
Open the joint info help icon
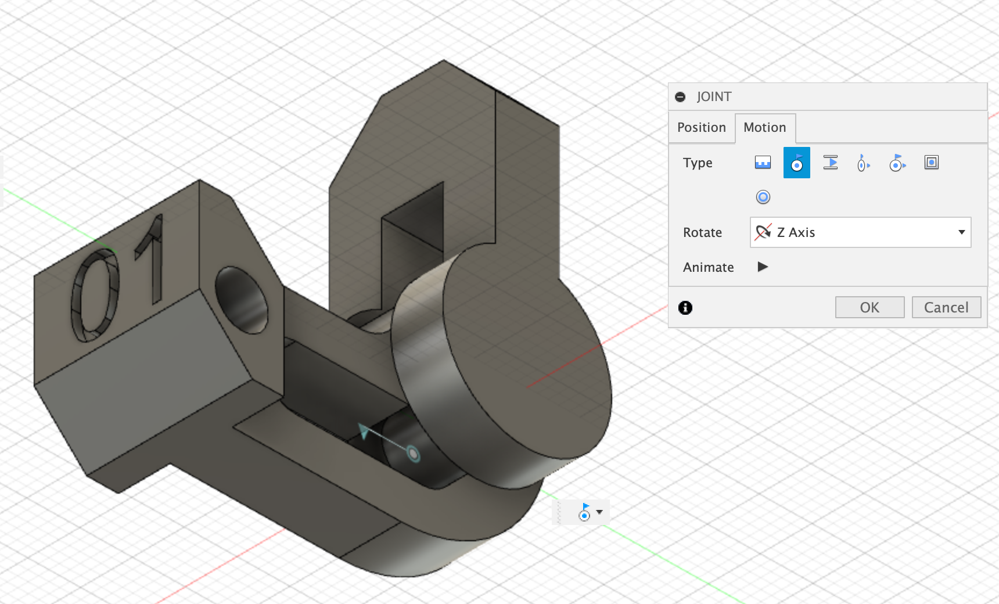(685, 308)
